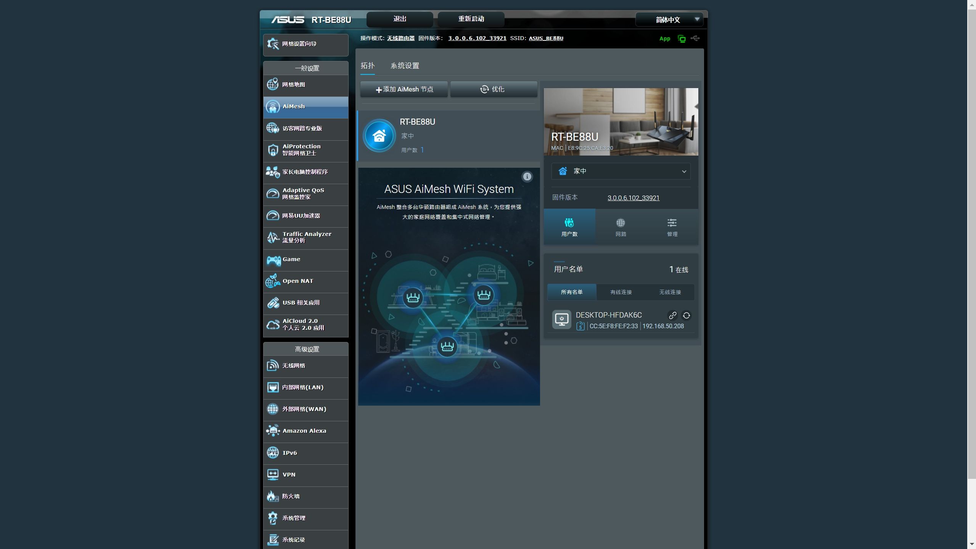The height and width of the screenshot is (549, 976).
Task: Open the VPN icon
Action: [x=273, y=475]
